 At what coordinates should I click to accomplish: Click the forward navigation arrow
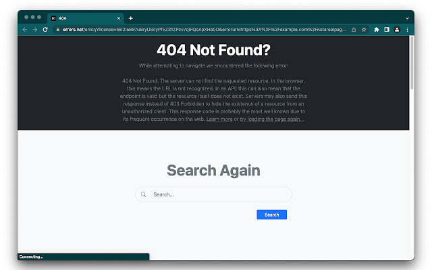coord(35,30)
